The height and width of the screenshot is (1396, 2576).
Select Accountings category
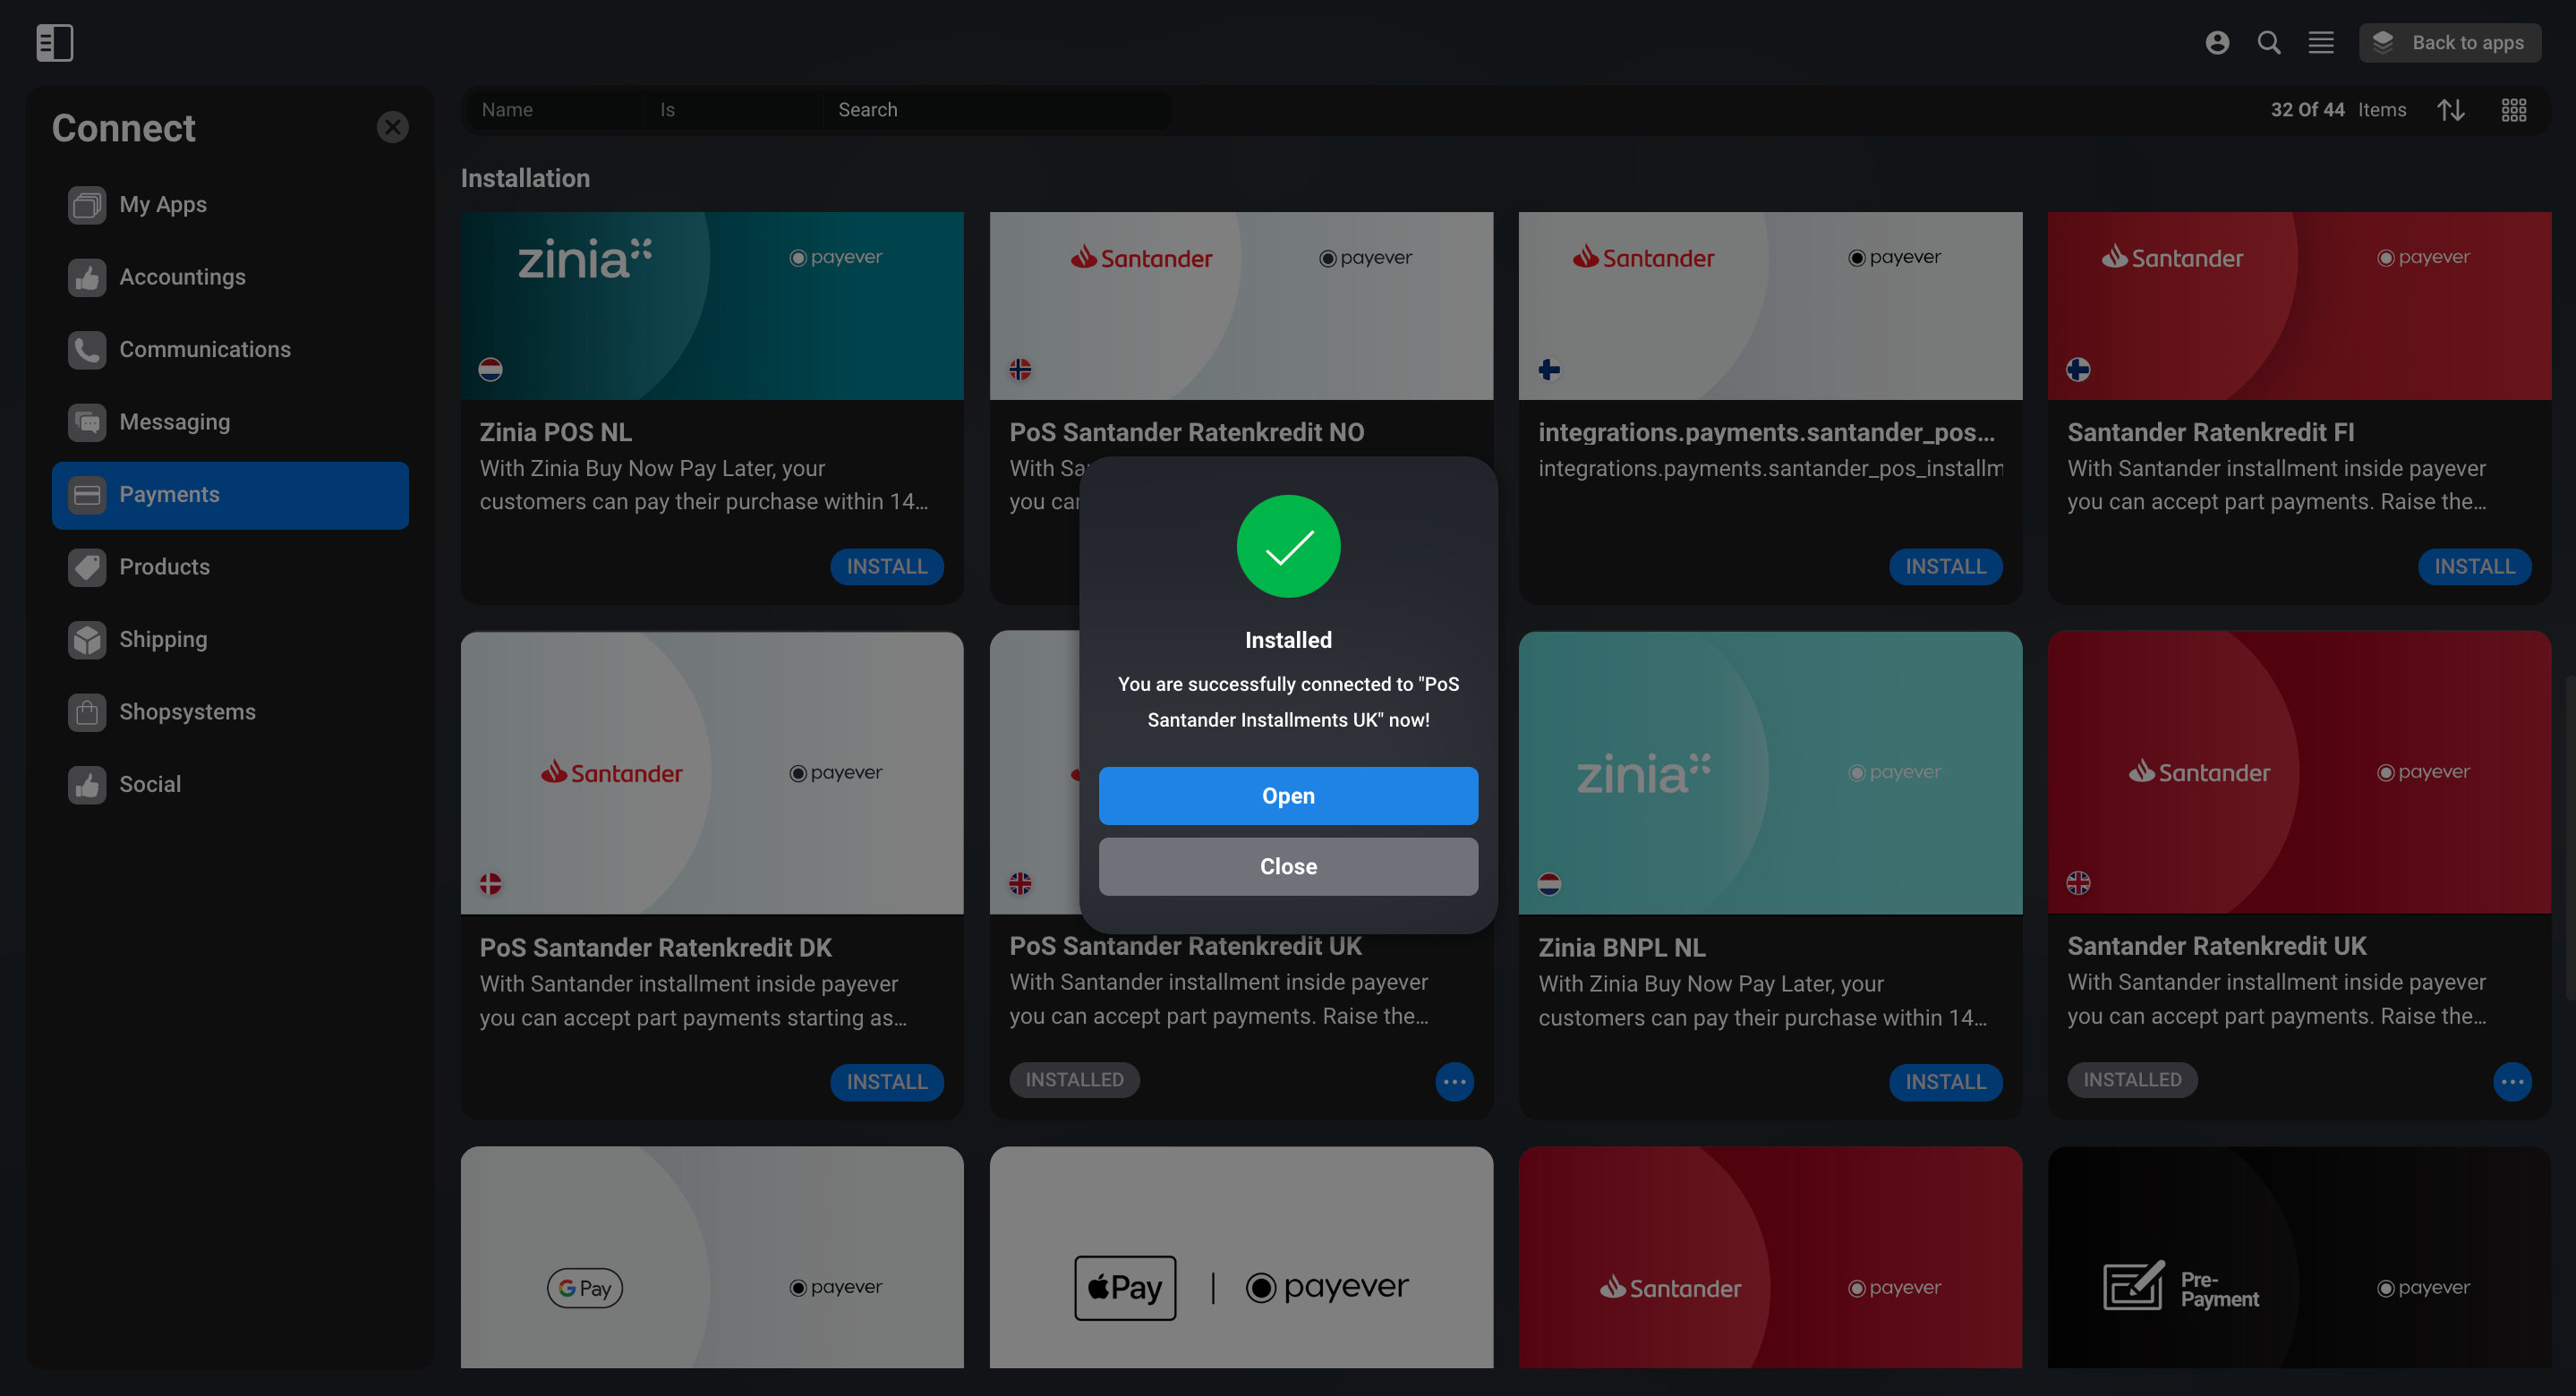(x=230, y=277)
